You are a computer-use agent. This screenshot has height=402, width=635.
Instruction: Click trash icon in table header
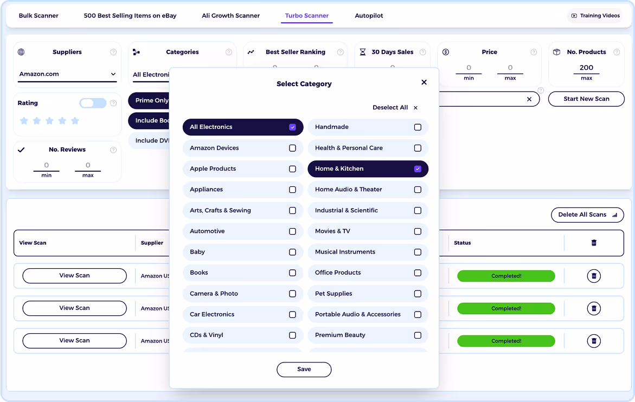(594, 243)
